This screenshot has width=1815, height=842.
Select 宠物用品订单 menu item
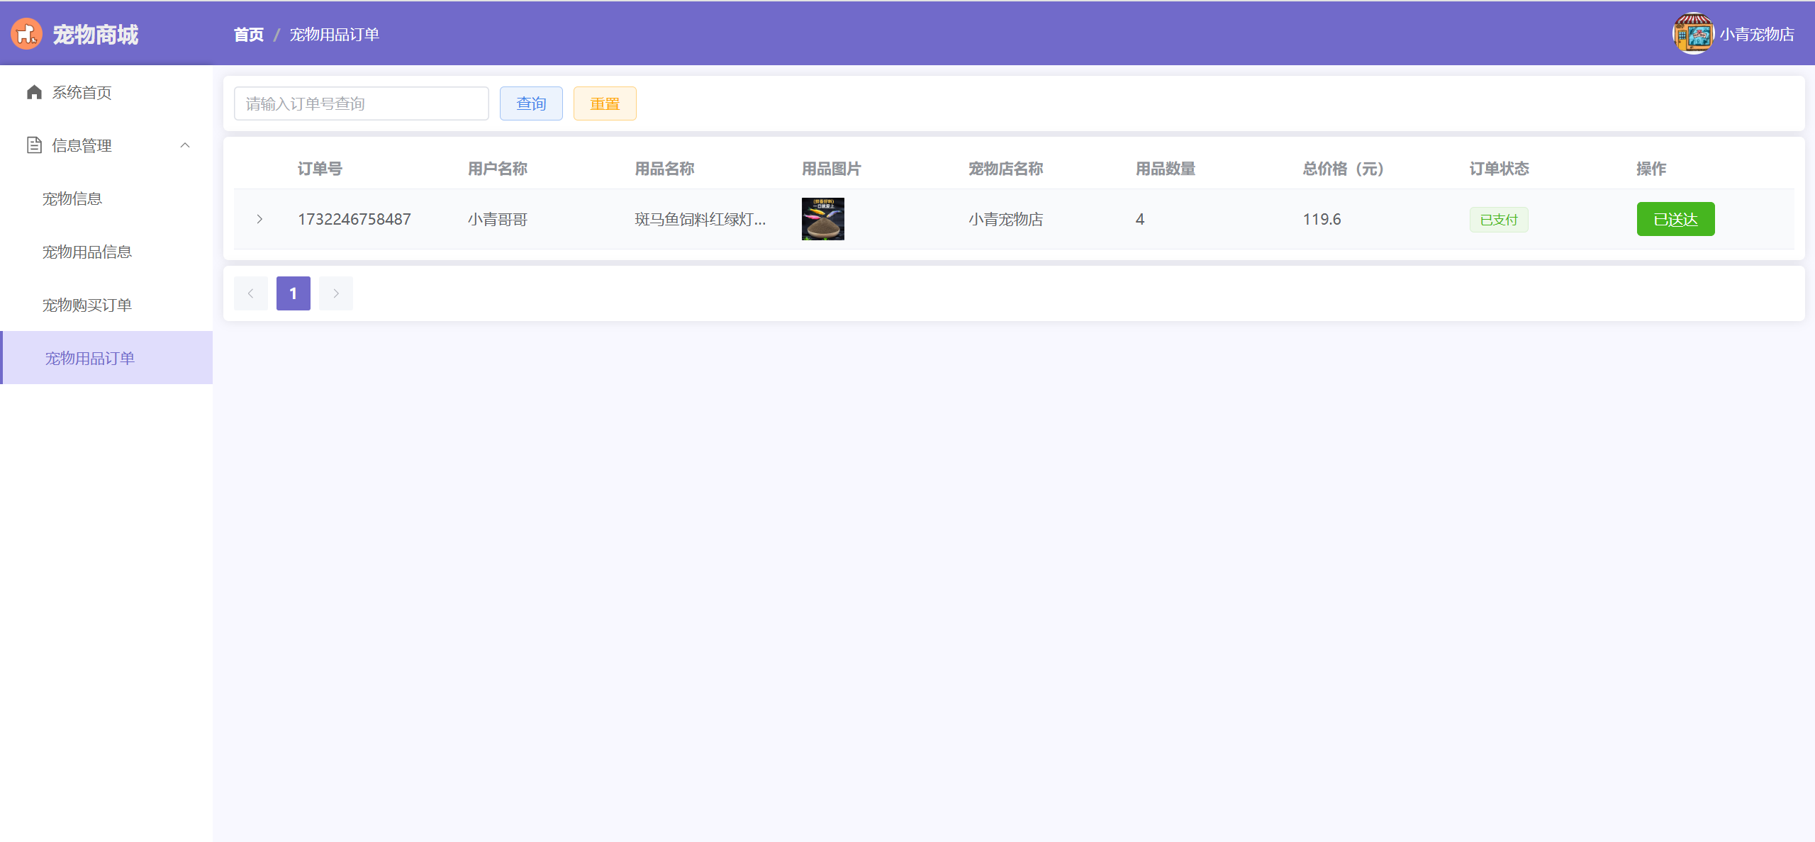90,358
